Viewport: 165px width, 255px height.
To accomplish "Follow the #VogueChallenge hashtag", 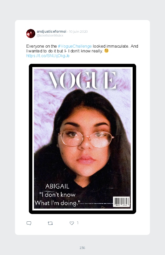I will pyautogui.click(x=75, y=46).
